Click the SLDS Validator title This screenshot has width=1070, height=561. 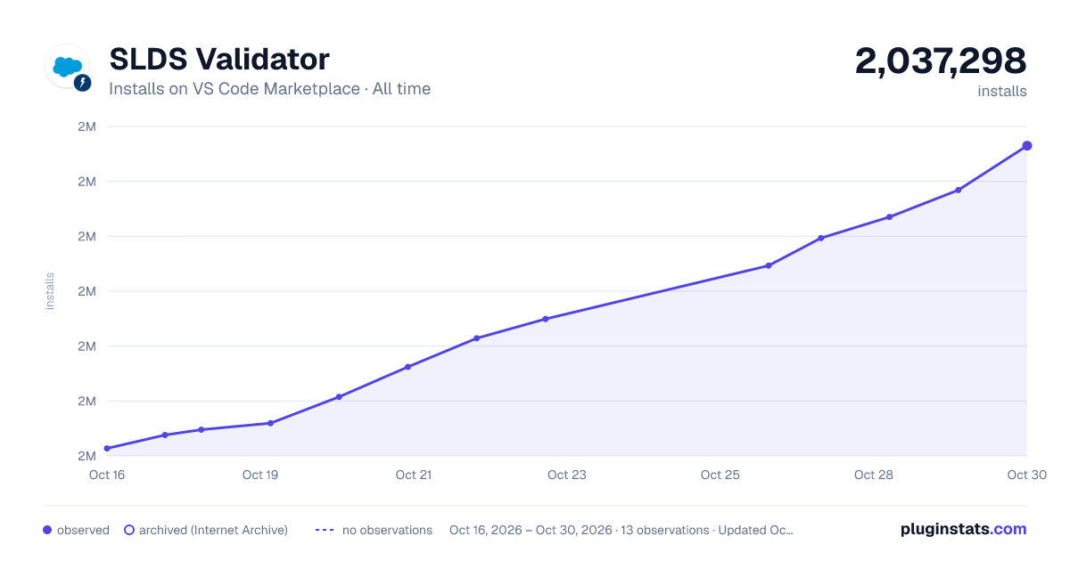coord(219,60)
